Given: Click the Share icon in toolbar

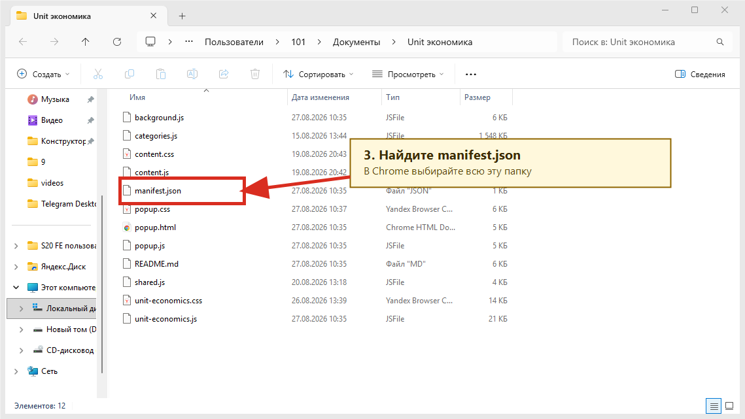Looking at the screenshot, I should (x=224, y=74).
